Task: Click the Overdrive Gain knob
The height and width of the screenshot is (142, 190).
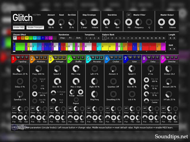Action: [x=117, y=22]
